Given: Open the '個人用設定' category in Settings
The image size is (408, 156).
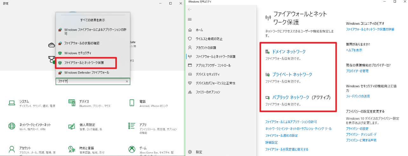Looking at the screenshot, I should (x=87, y=125).
